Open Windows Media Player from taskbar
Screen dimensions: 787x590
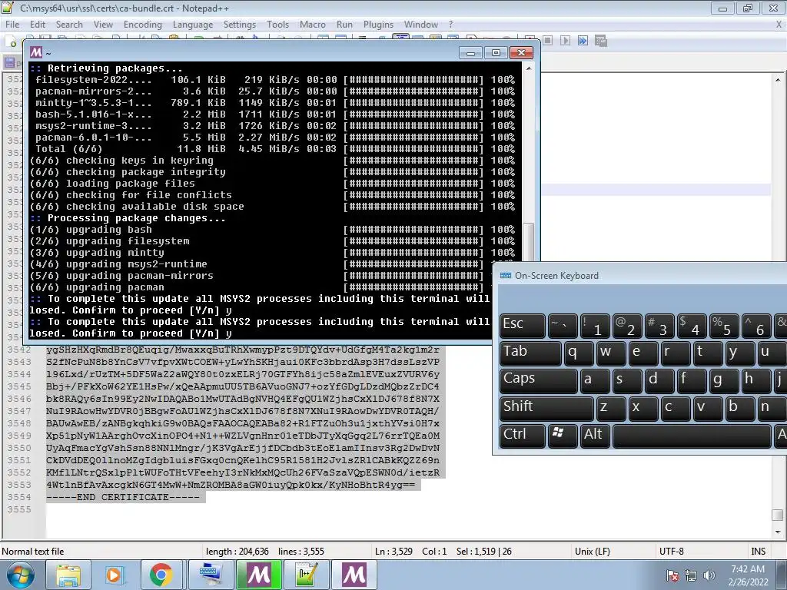click(114, 575)
